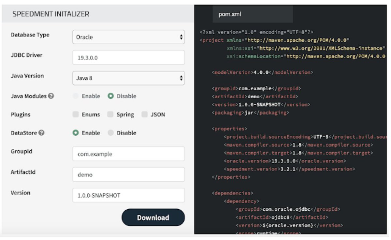This screenshot has height=240, width=391.
Task: Enable Java Modules
Action: click(76, 96)
